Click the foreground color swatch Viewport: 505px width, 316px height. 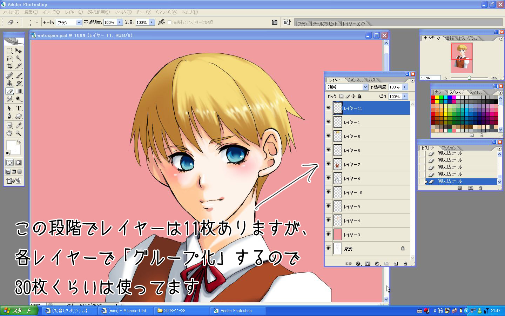(11, 145)
